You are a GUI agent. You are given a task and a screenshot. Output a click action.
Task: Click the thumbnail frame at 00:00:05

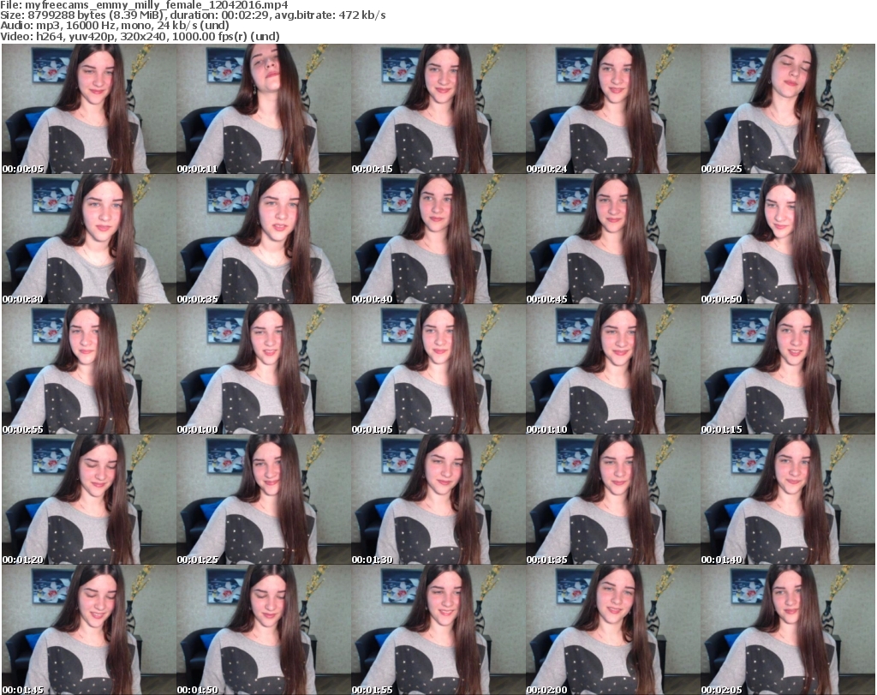[x=88, y=109]
